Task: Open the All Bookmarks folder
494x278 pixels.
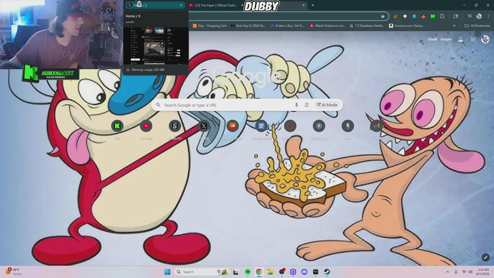Action: coord(477,26)
